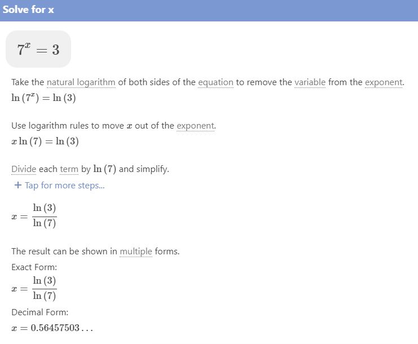This screenshot has height=344, width=418.
Task: Open the "exponent" link in the logarithm rules step
Action: coord(195,126)
